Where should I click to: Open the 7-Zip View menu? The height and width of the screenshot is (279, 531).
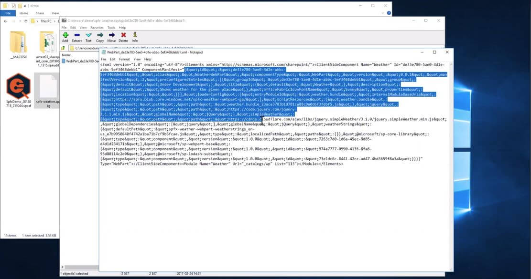[83, 28]
